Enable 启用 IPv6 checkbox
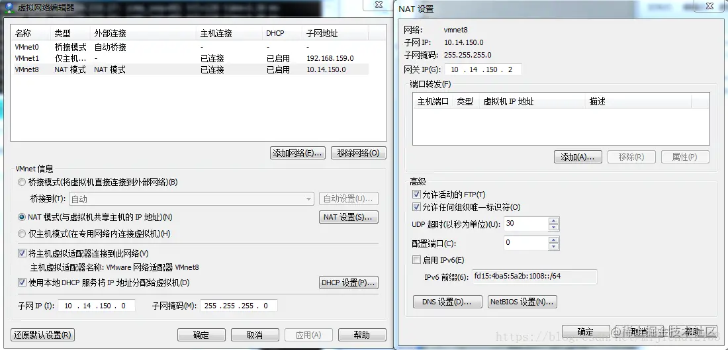This screenshot has width=728, height=350. [x=416, y=260]
